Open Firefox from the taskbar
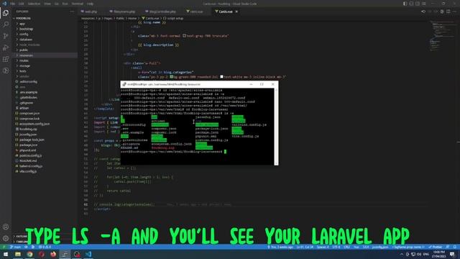 pos(53,254)
